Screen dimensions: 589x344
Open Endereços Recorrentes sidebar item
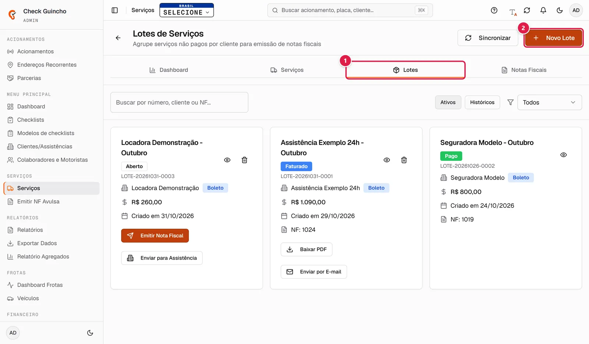pos(52,65)
